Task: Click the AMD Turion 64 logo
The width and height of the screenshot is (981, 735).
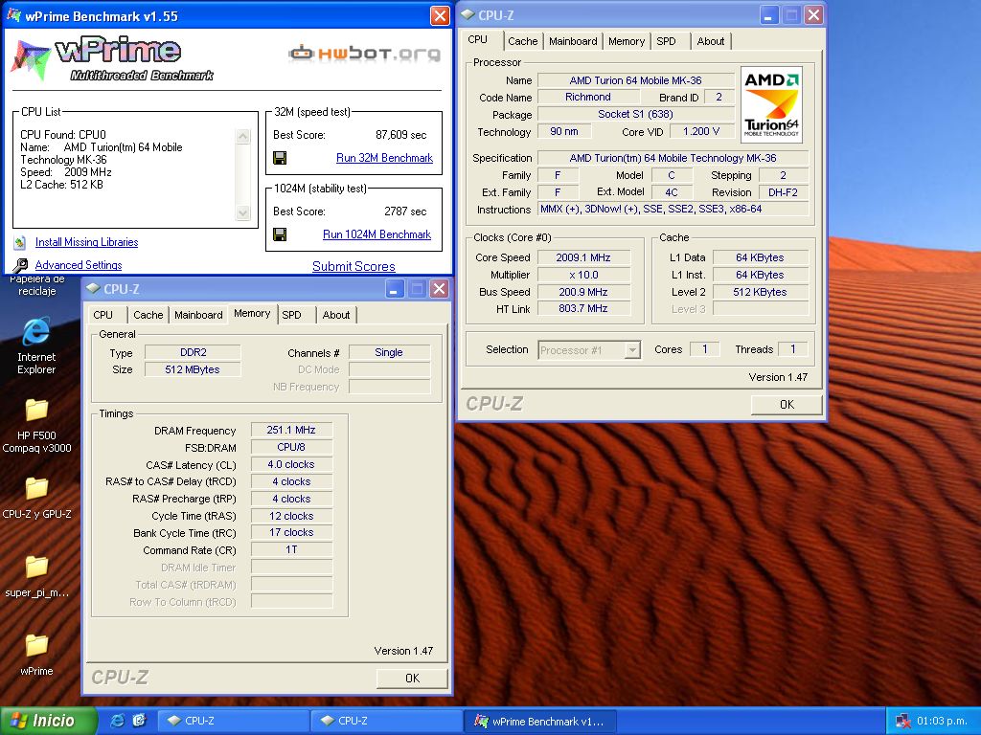Action: click(771, 104)
